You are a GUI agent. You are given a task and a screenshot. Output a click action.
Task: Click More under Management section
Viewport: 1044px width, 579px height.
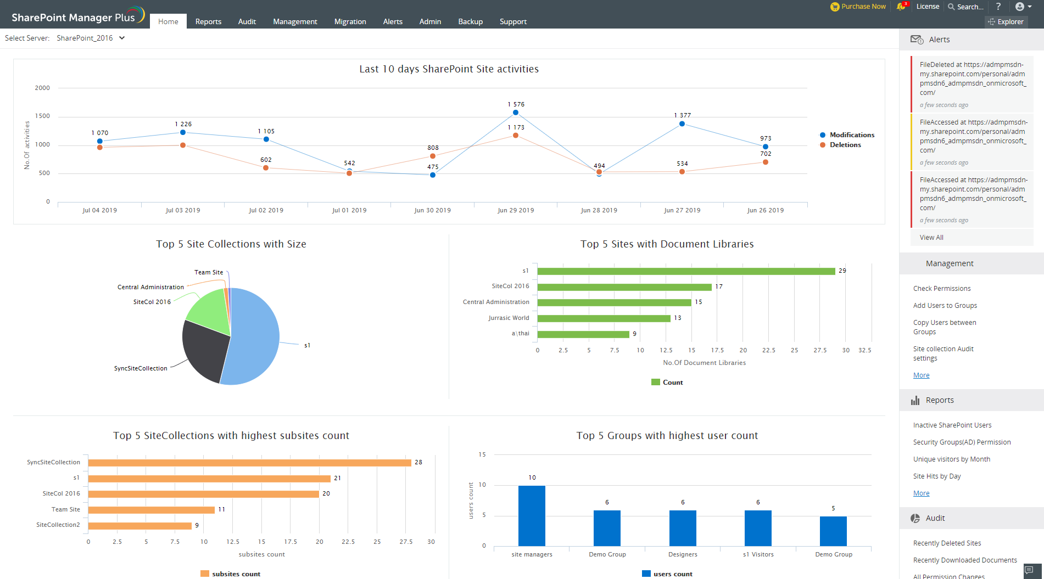(x=921, y=375)
